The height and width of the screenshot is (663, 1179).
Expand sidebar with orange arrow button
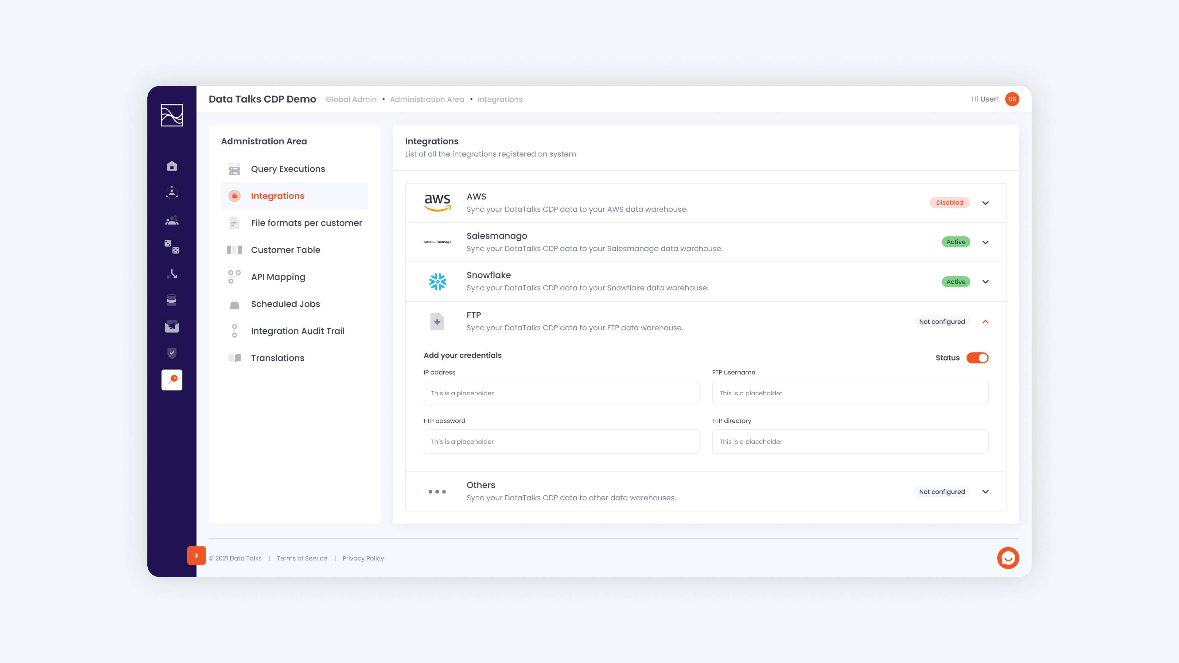196,556
